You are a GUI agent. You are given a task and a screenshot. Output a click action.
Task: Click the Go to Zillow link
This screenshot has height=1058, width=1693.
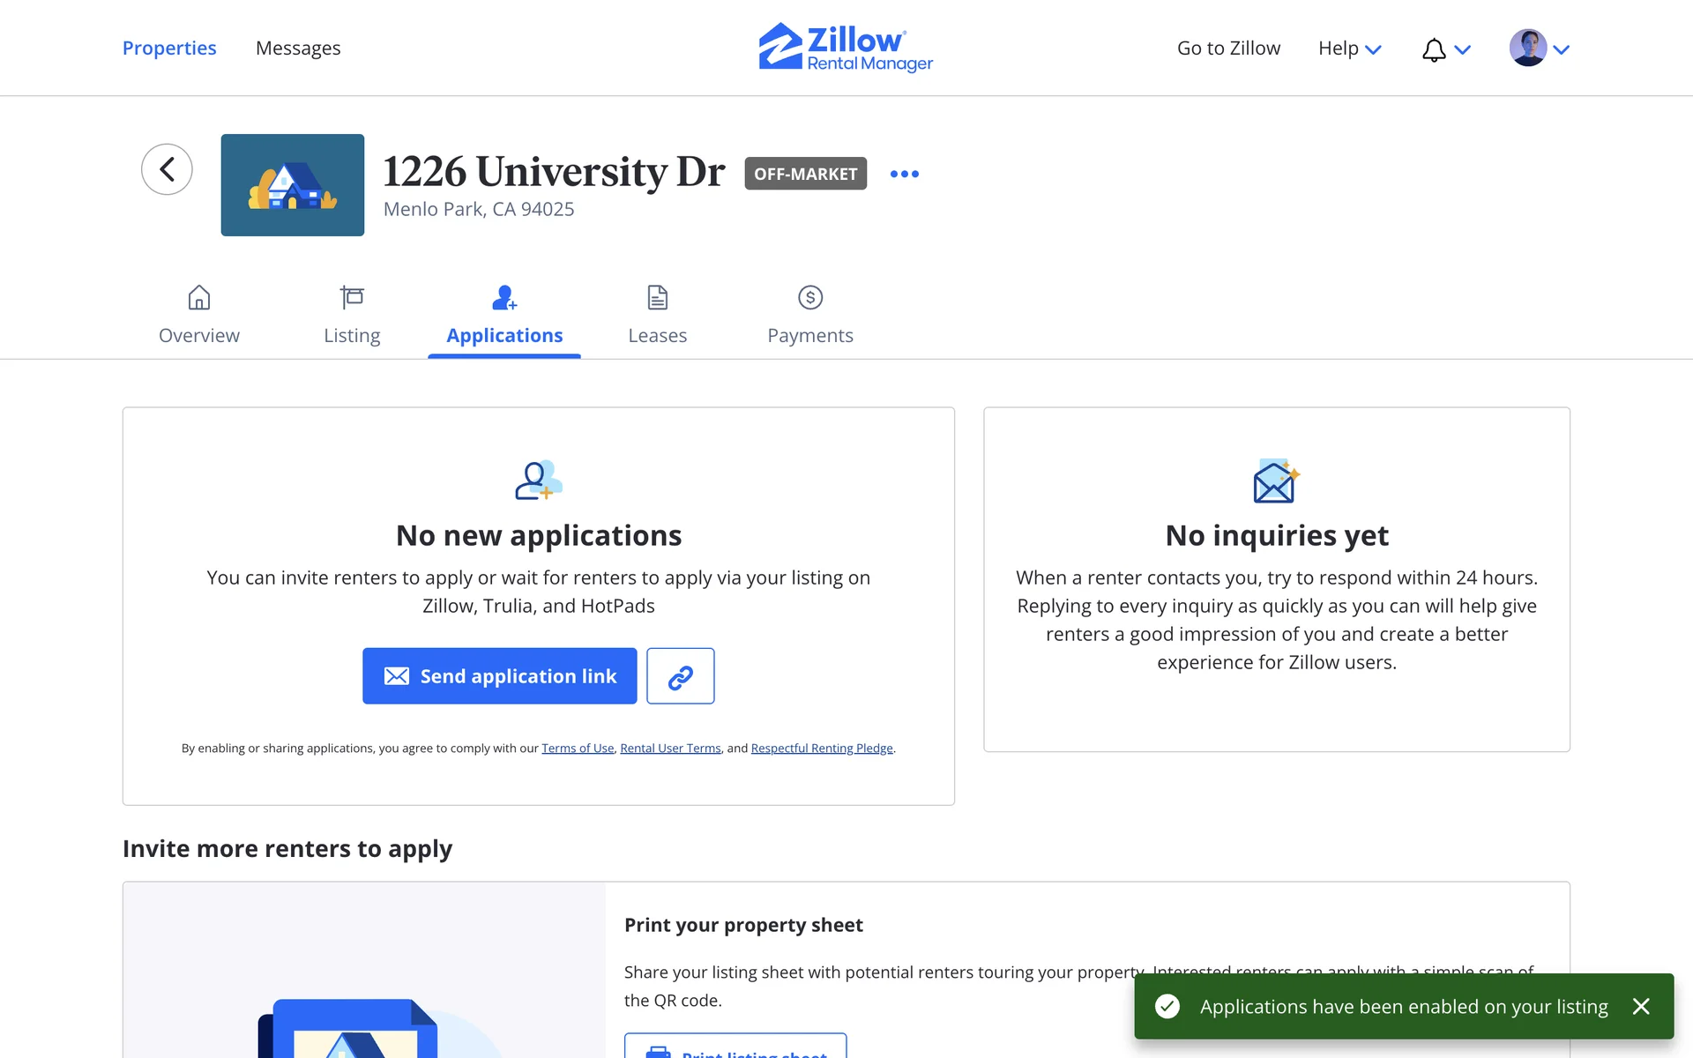tap(1228, 48)
